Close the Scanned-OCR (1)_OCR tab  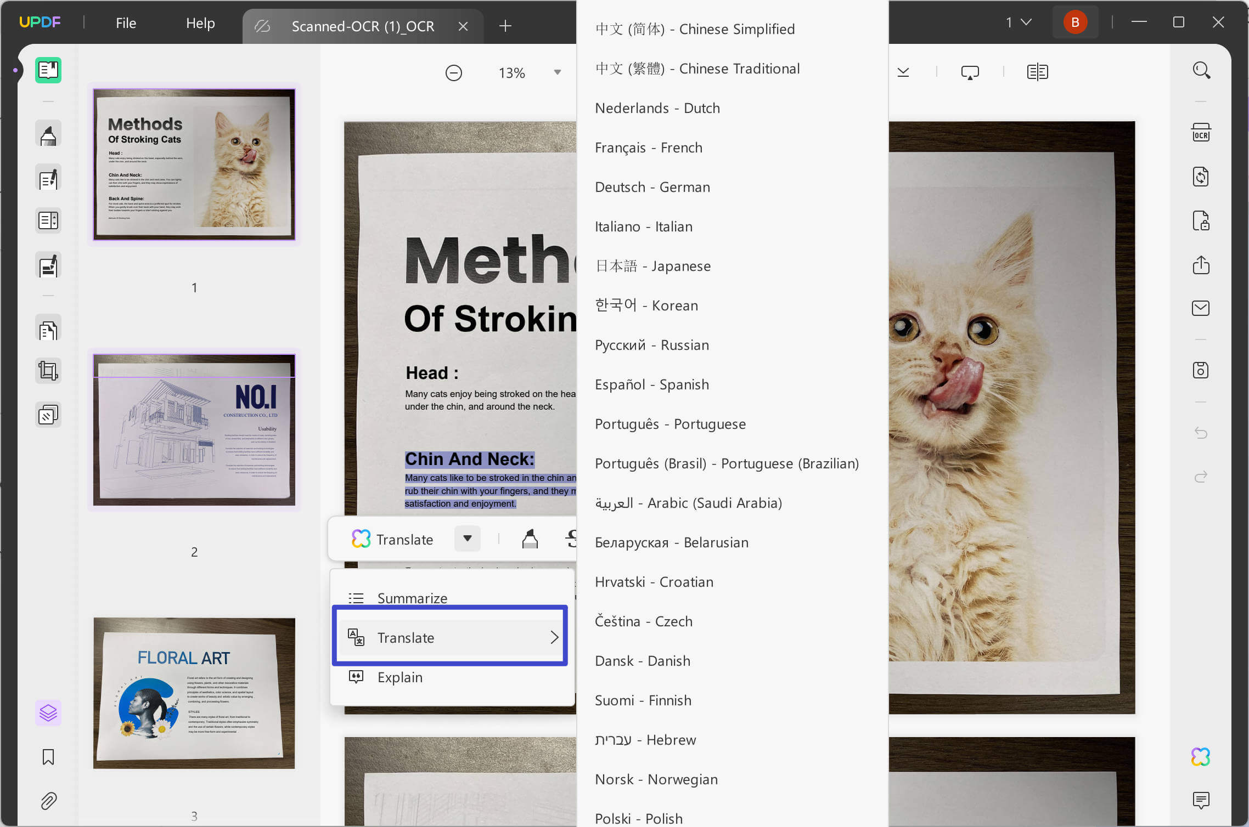pyautogui.click(x=463, y=26)
